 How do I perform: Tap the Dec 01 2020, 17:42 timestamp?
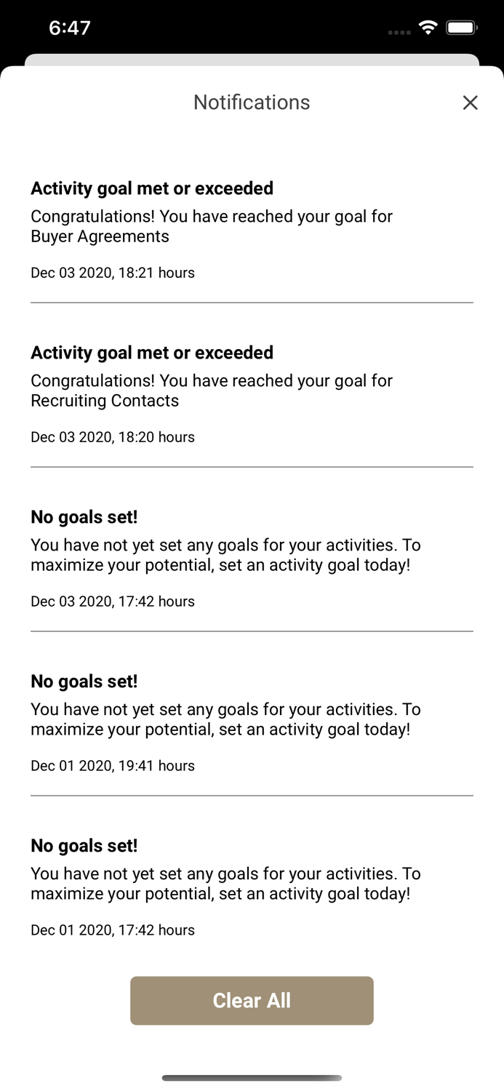click(x=113, y=930)
